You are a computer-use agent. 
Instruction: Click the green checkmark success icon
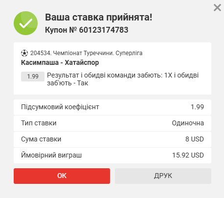click(x=25, y=23)
